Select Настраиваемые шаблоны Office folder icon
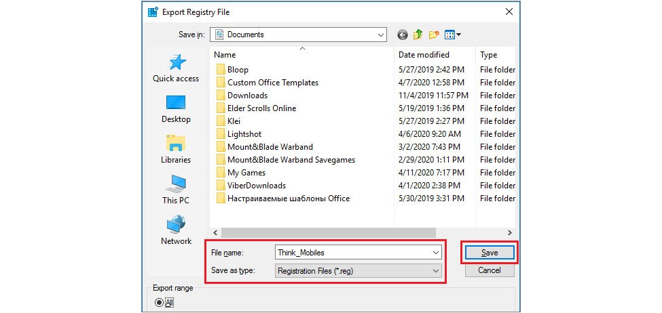The width and height of the screenshot is (662, 313). (x=221, y=199)
